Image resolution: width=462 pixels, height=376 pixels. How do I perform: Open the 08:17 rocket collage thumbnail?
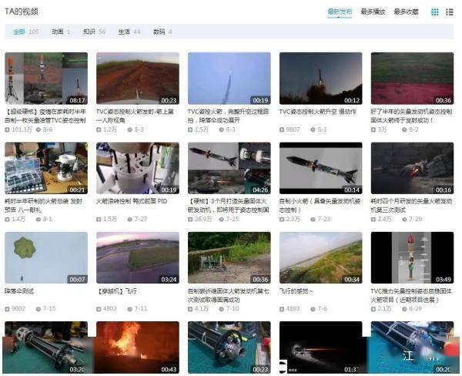[x=46, y=78]
